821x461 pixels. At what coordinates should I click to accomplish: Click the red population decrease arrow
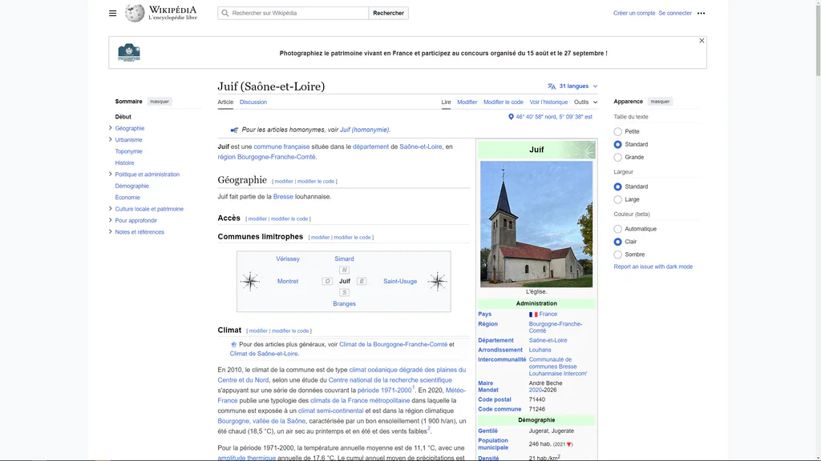click(569, 444)
